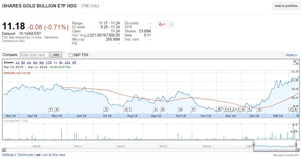Viewport: 302px width, 159px height.
Task: Set chart zoom to 1m
Action: click(x=29, y=62)
